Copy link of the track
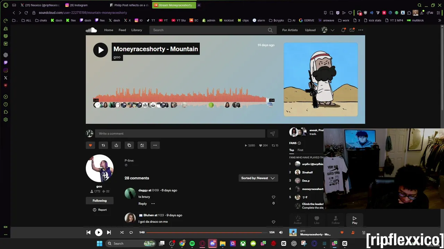Screen dimensions: 444x249 click(129, 145)
